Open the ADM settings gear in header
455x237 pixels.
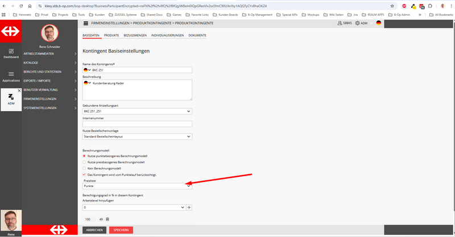click(x=357, y=23)
